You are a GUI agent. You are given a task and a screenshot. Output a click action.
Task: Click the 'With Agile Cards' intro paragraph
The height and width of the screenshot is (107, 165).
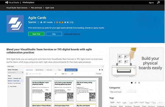54,60
